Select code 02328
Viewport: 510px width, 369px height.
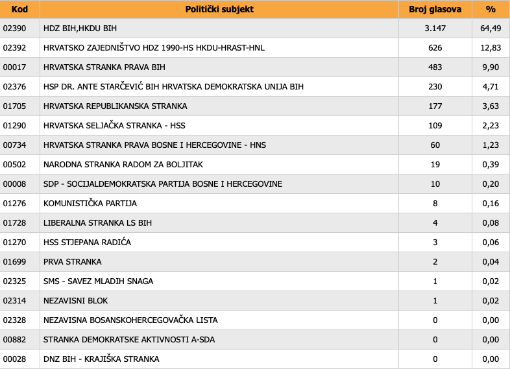point(14,320)
